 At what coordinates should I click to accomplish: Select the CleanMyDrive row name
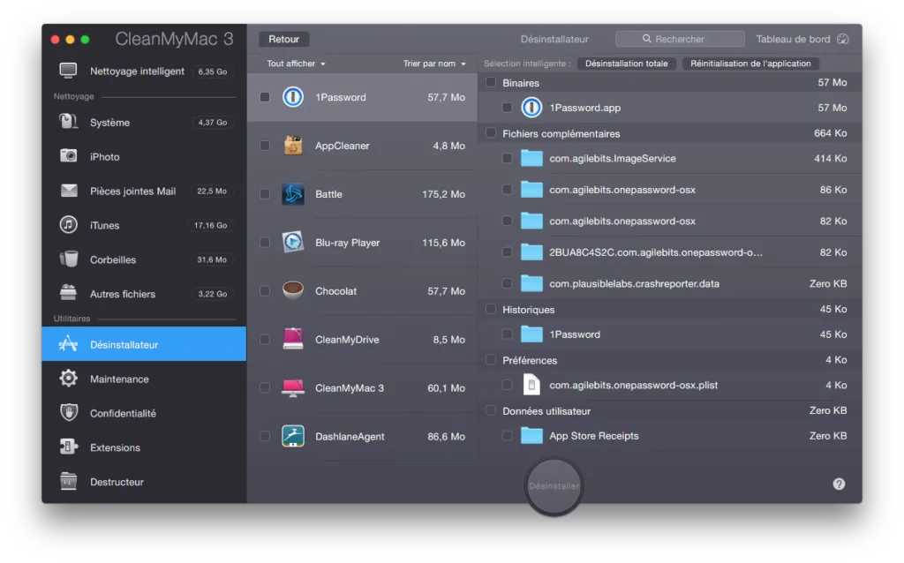click(347, 339)
